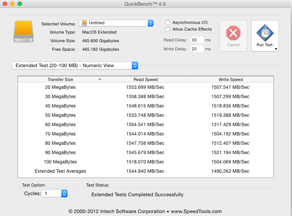Select the 30 MegaBytes row
Screen dimensions: 292x216
coord(146,97)
